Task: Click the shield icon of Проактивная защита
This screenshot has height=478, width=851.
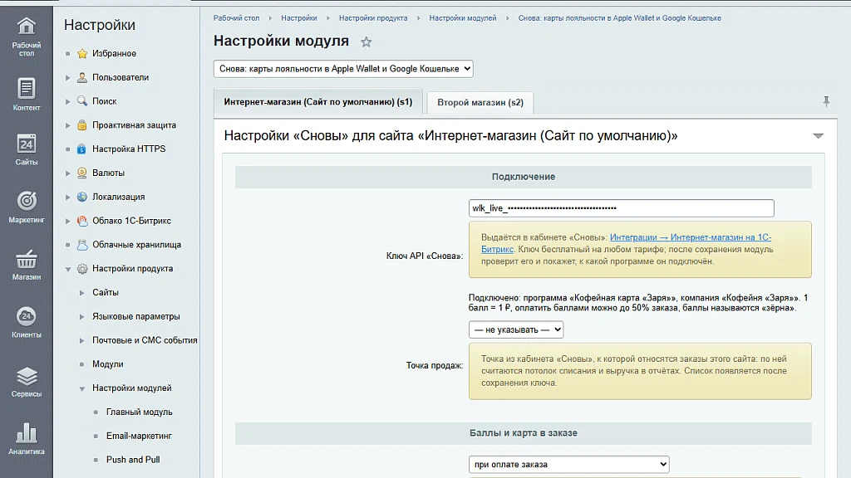Action: pos(82,125)
